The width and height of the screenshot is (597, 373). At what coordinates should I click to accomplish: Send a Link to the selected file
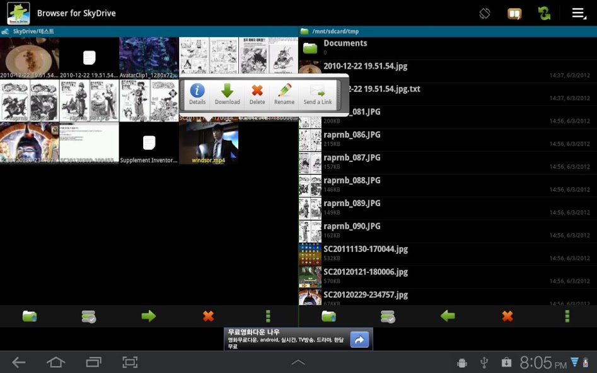[x=317, y=95]
